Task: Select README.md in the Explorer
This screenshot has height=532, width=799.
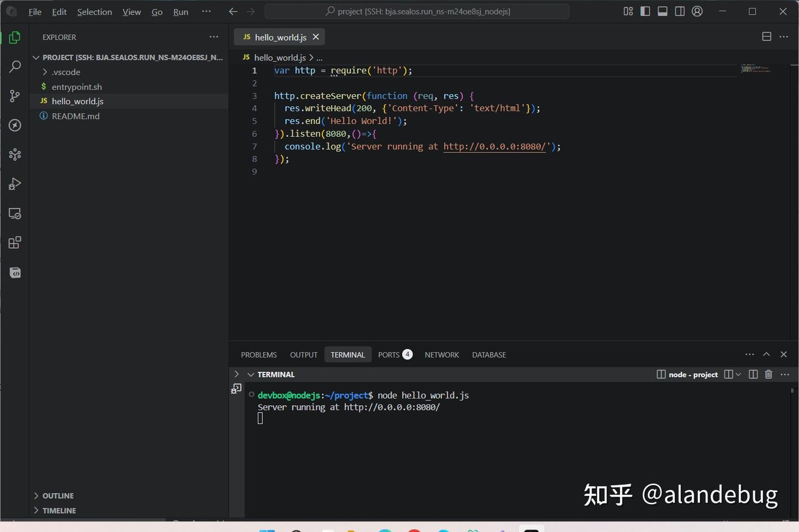Action: pyautogui.click(x=75, y=116)
